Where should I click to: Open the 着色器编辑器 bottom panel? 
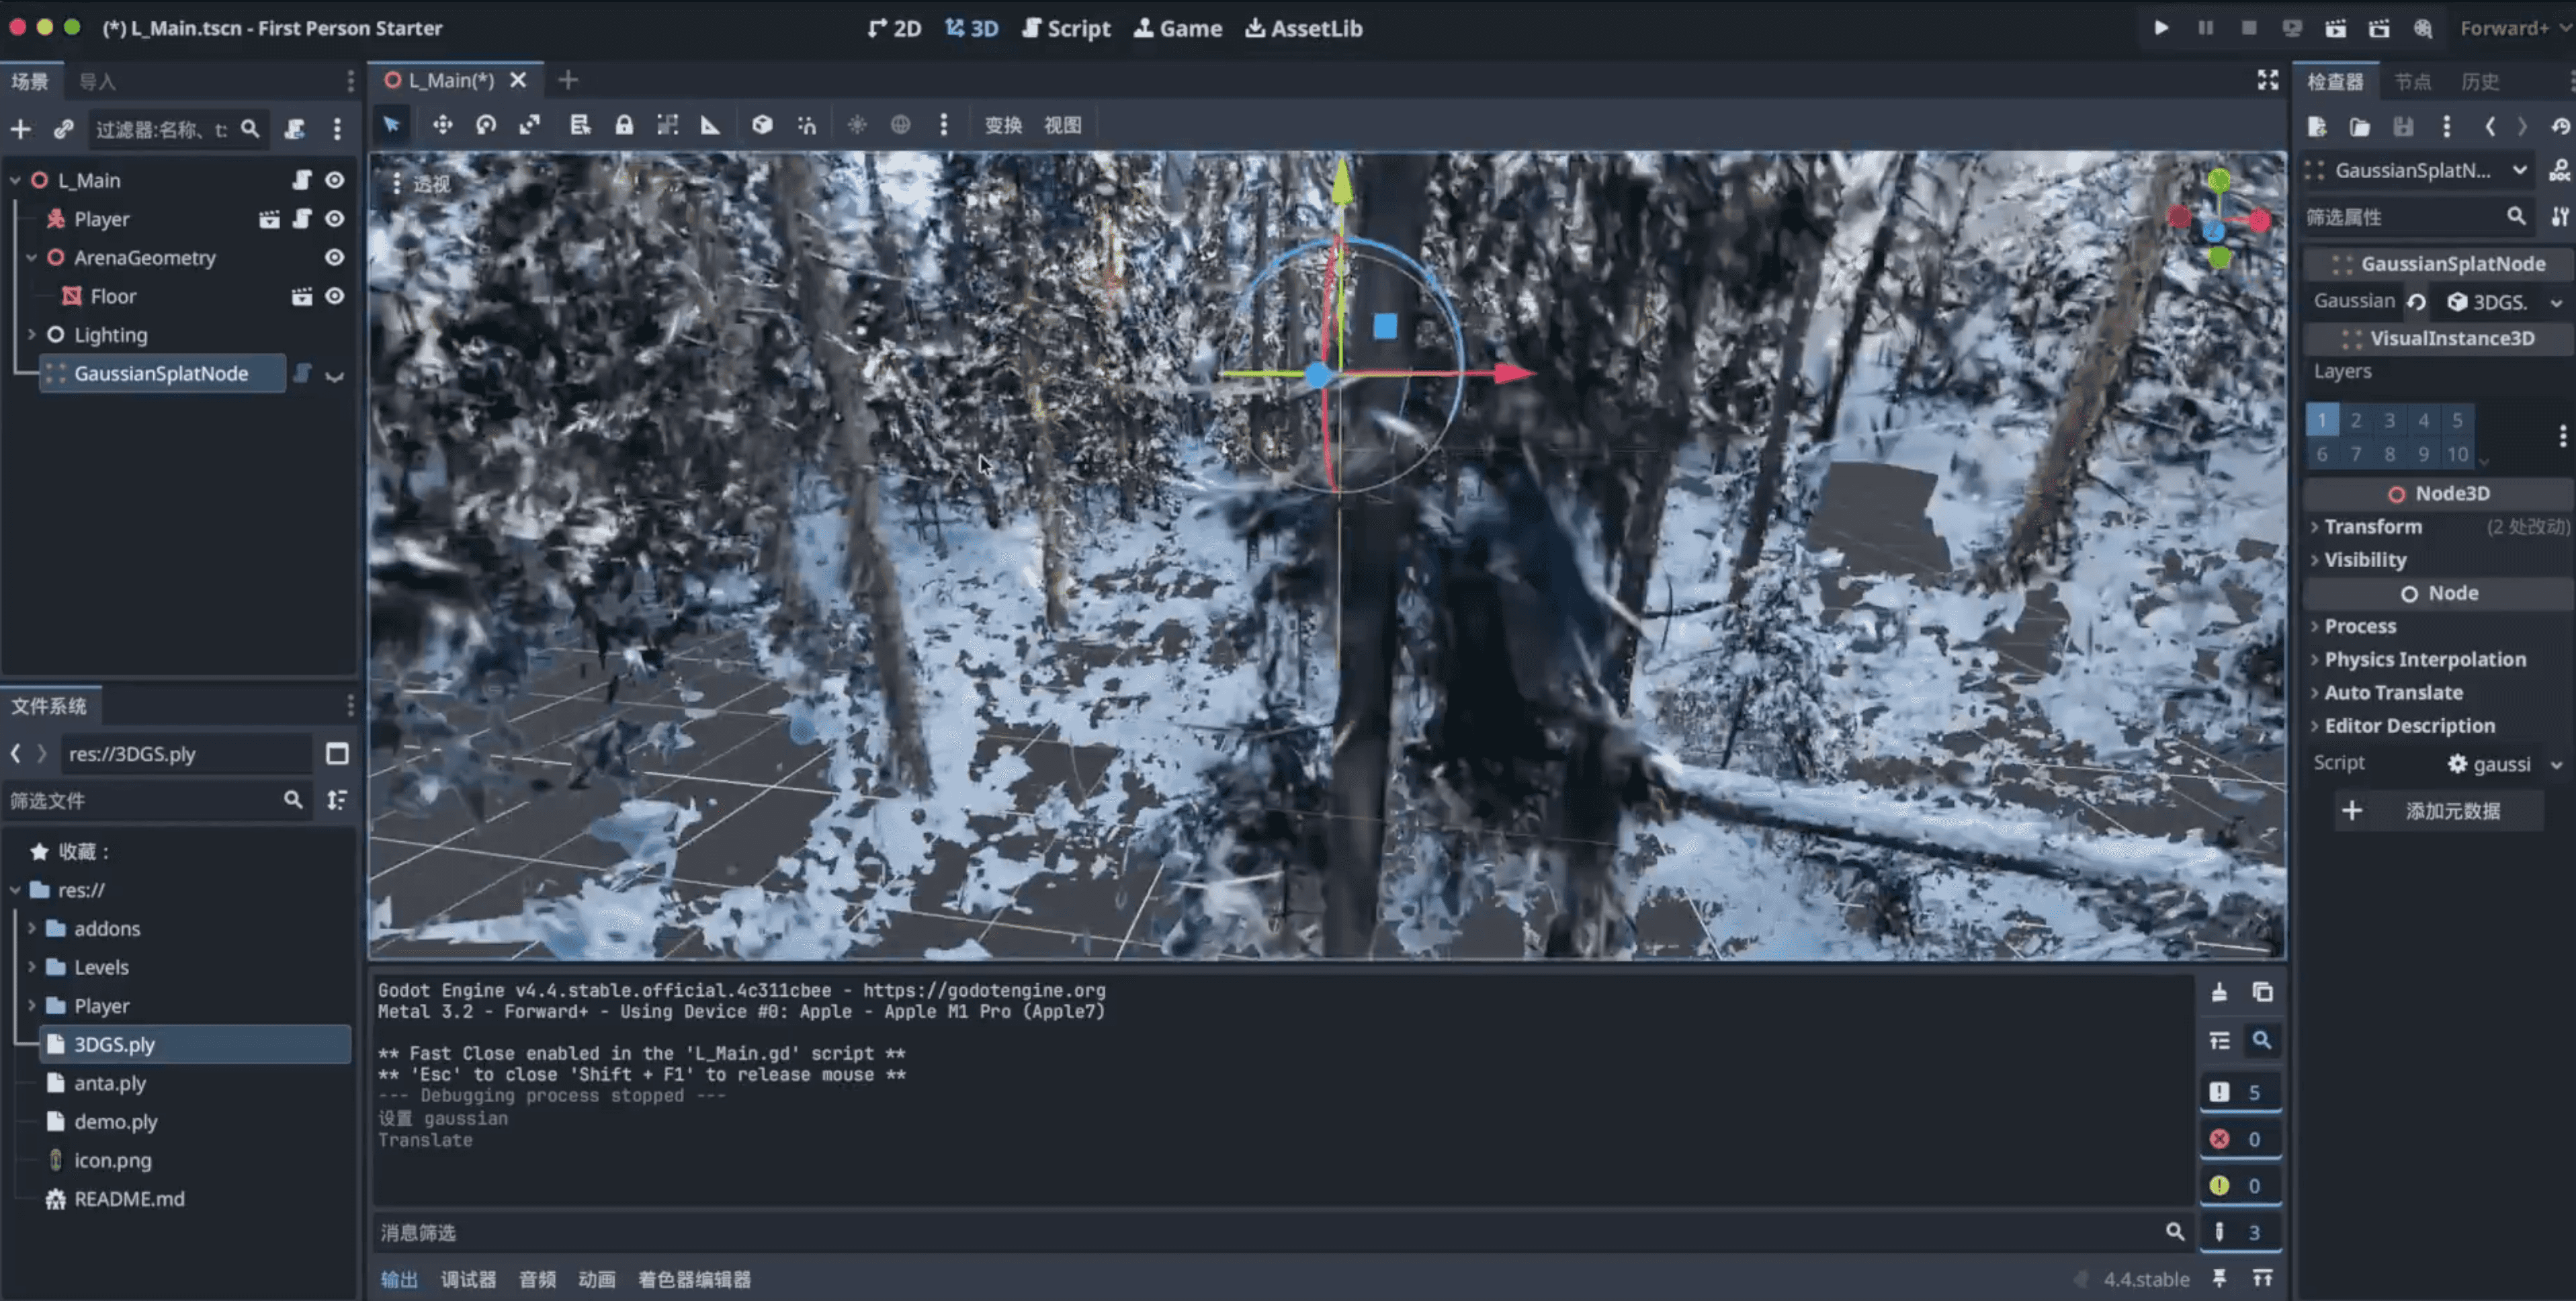[694, 1279]
